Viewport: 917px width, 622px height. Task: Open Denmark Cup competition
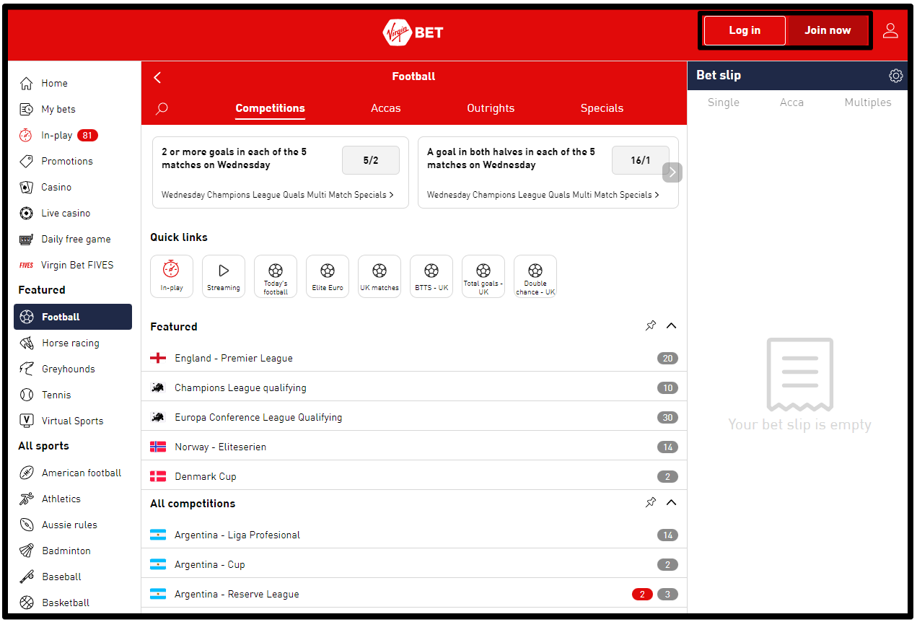(414, 476)
